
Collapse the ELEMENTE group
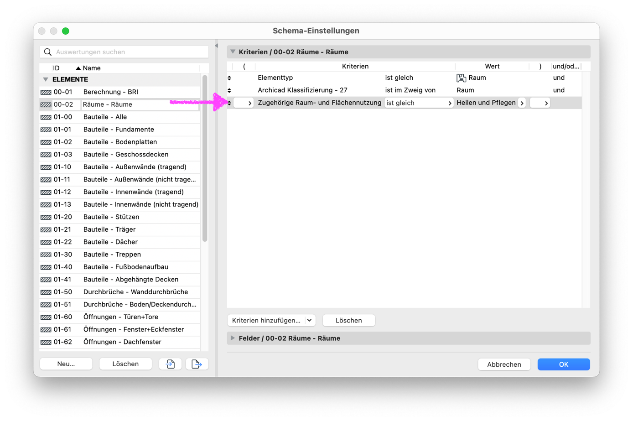tap(46, 79)
